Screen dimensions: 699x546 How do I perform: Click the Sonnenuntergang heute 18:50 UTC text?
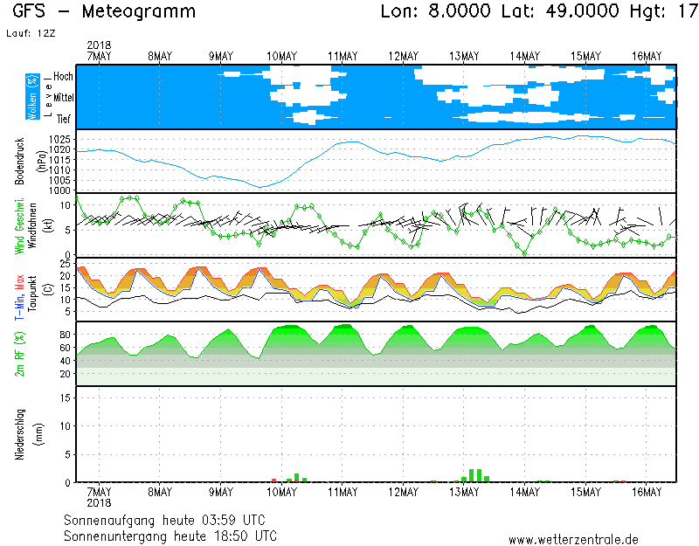[170, 535]
